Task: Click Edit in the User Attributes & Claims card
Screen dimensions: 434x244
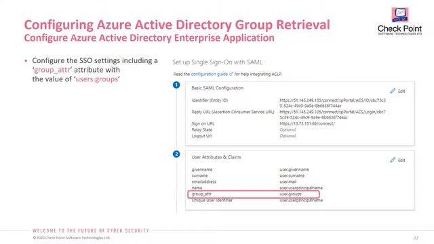Action: [x=401, y=160]
